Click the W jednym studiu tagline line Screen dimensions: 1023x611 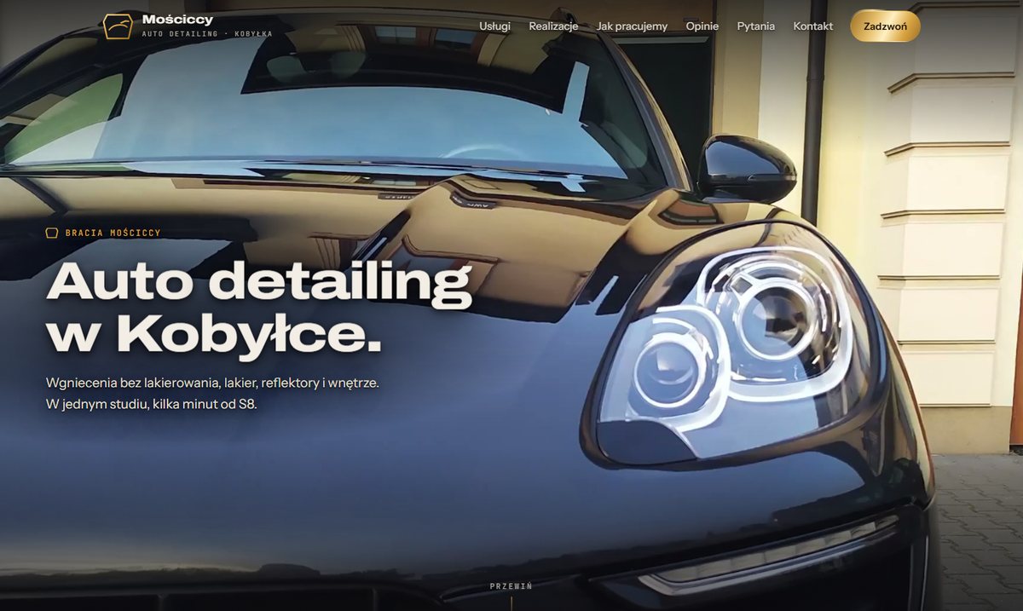[152, 405]
